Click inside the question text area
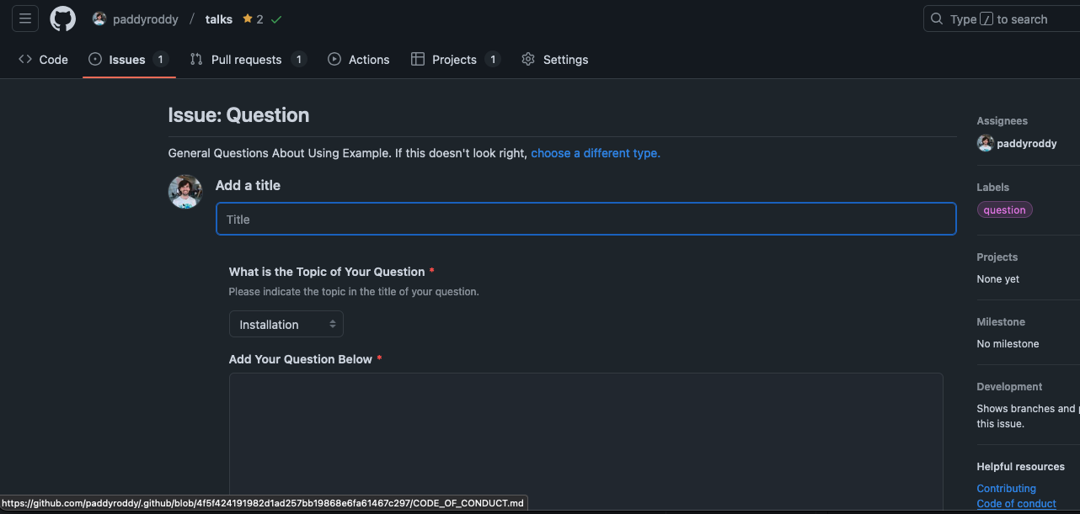1080x514 pixels. click(585, 433)
